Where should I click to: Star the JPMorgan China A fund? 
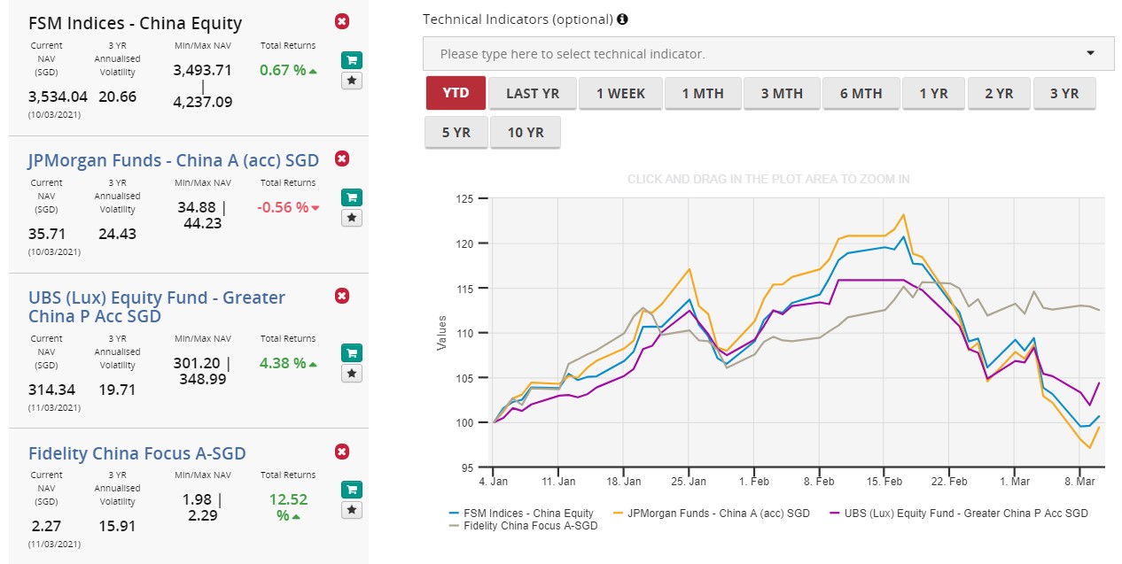pyautogui.click(x=352, y=218)
